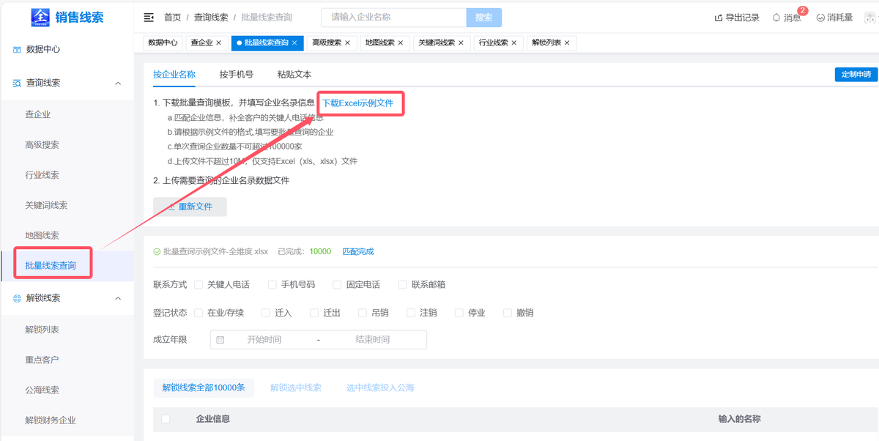Click the 定制申请 button
This screenshot has height=441, width=879.
click(856, 74)
